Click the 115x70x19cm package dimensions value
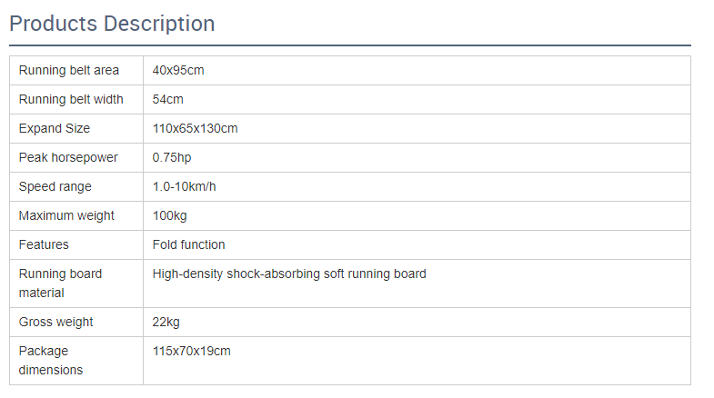 191,352
